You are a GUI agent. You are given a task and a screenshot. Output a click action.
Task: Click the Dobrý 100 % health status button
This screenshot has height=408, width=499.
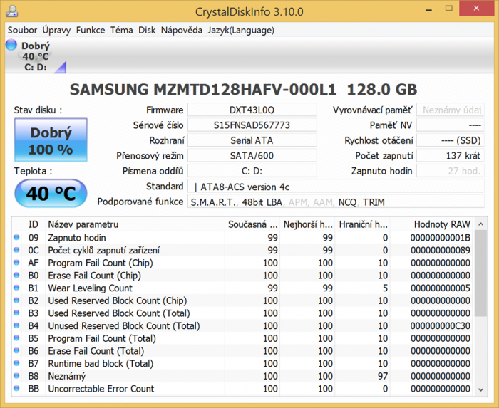[x=51, y=140]
